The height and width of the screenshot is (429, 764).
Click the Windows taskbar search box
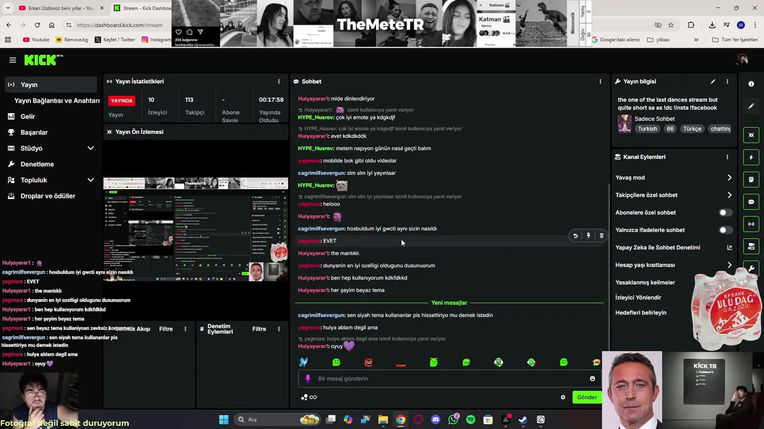pyautogui.click(x=278, y=419)
